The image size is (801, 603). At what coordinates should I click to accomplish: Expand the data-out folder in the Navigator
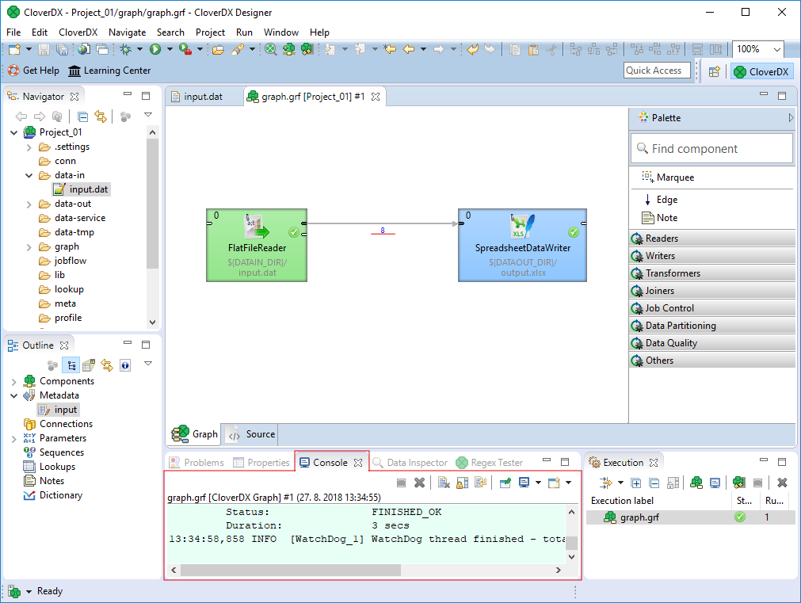(29, 204)
